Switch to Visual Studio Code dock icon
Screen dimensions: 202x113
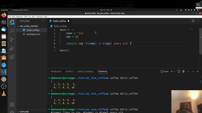pyautogui.click(x=4, y=72)
